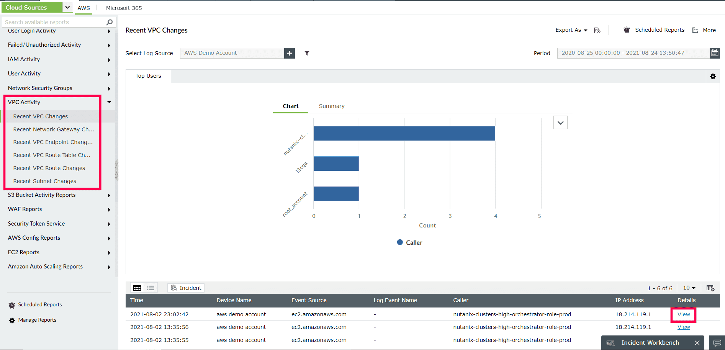Open the report search magnifier icon
This screenshot has height=350, width=725.
109,22
